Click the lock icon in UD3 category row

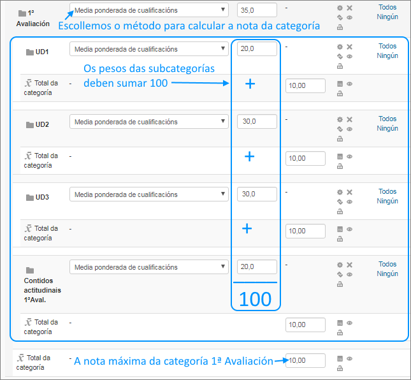tap(340, 212)
